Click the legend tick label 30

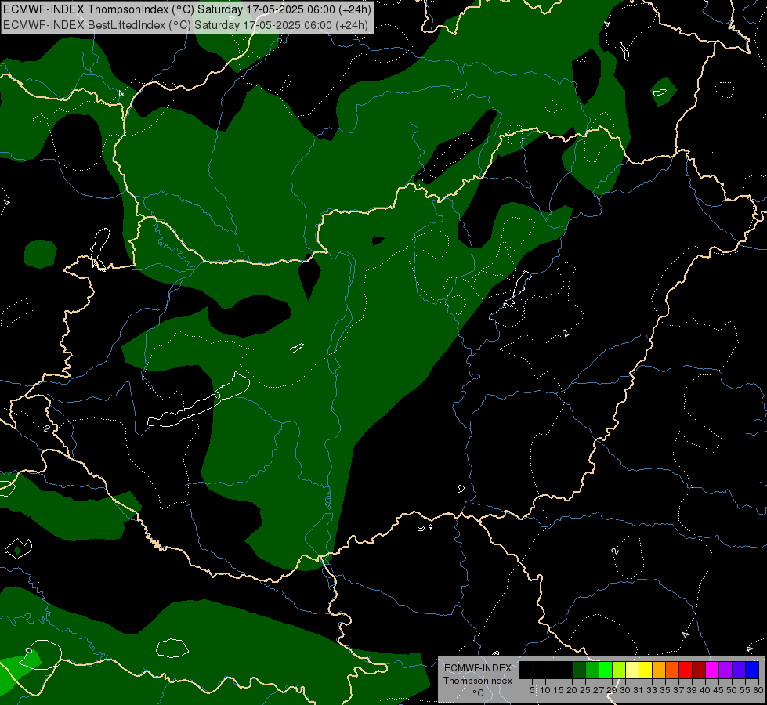(x=625, y=690)
